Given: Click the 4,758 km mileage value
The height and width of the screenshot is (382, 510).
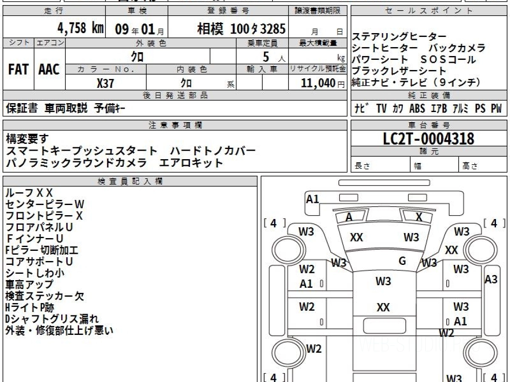Looking at the screenshot, I should (x=80, y=28).
